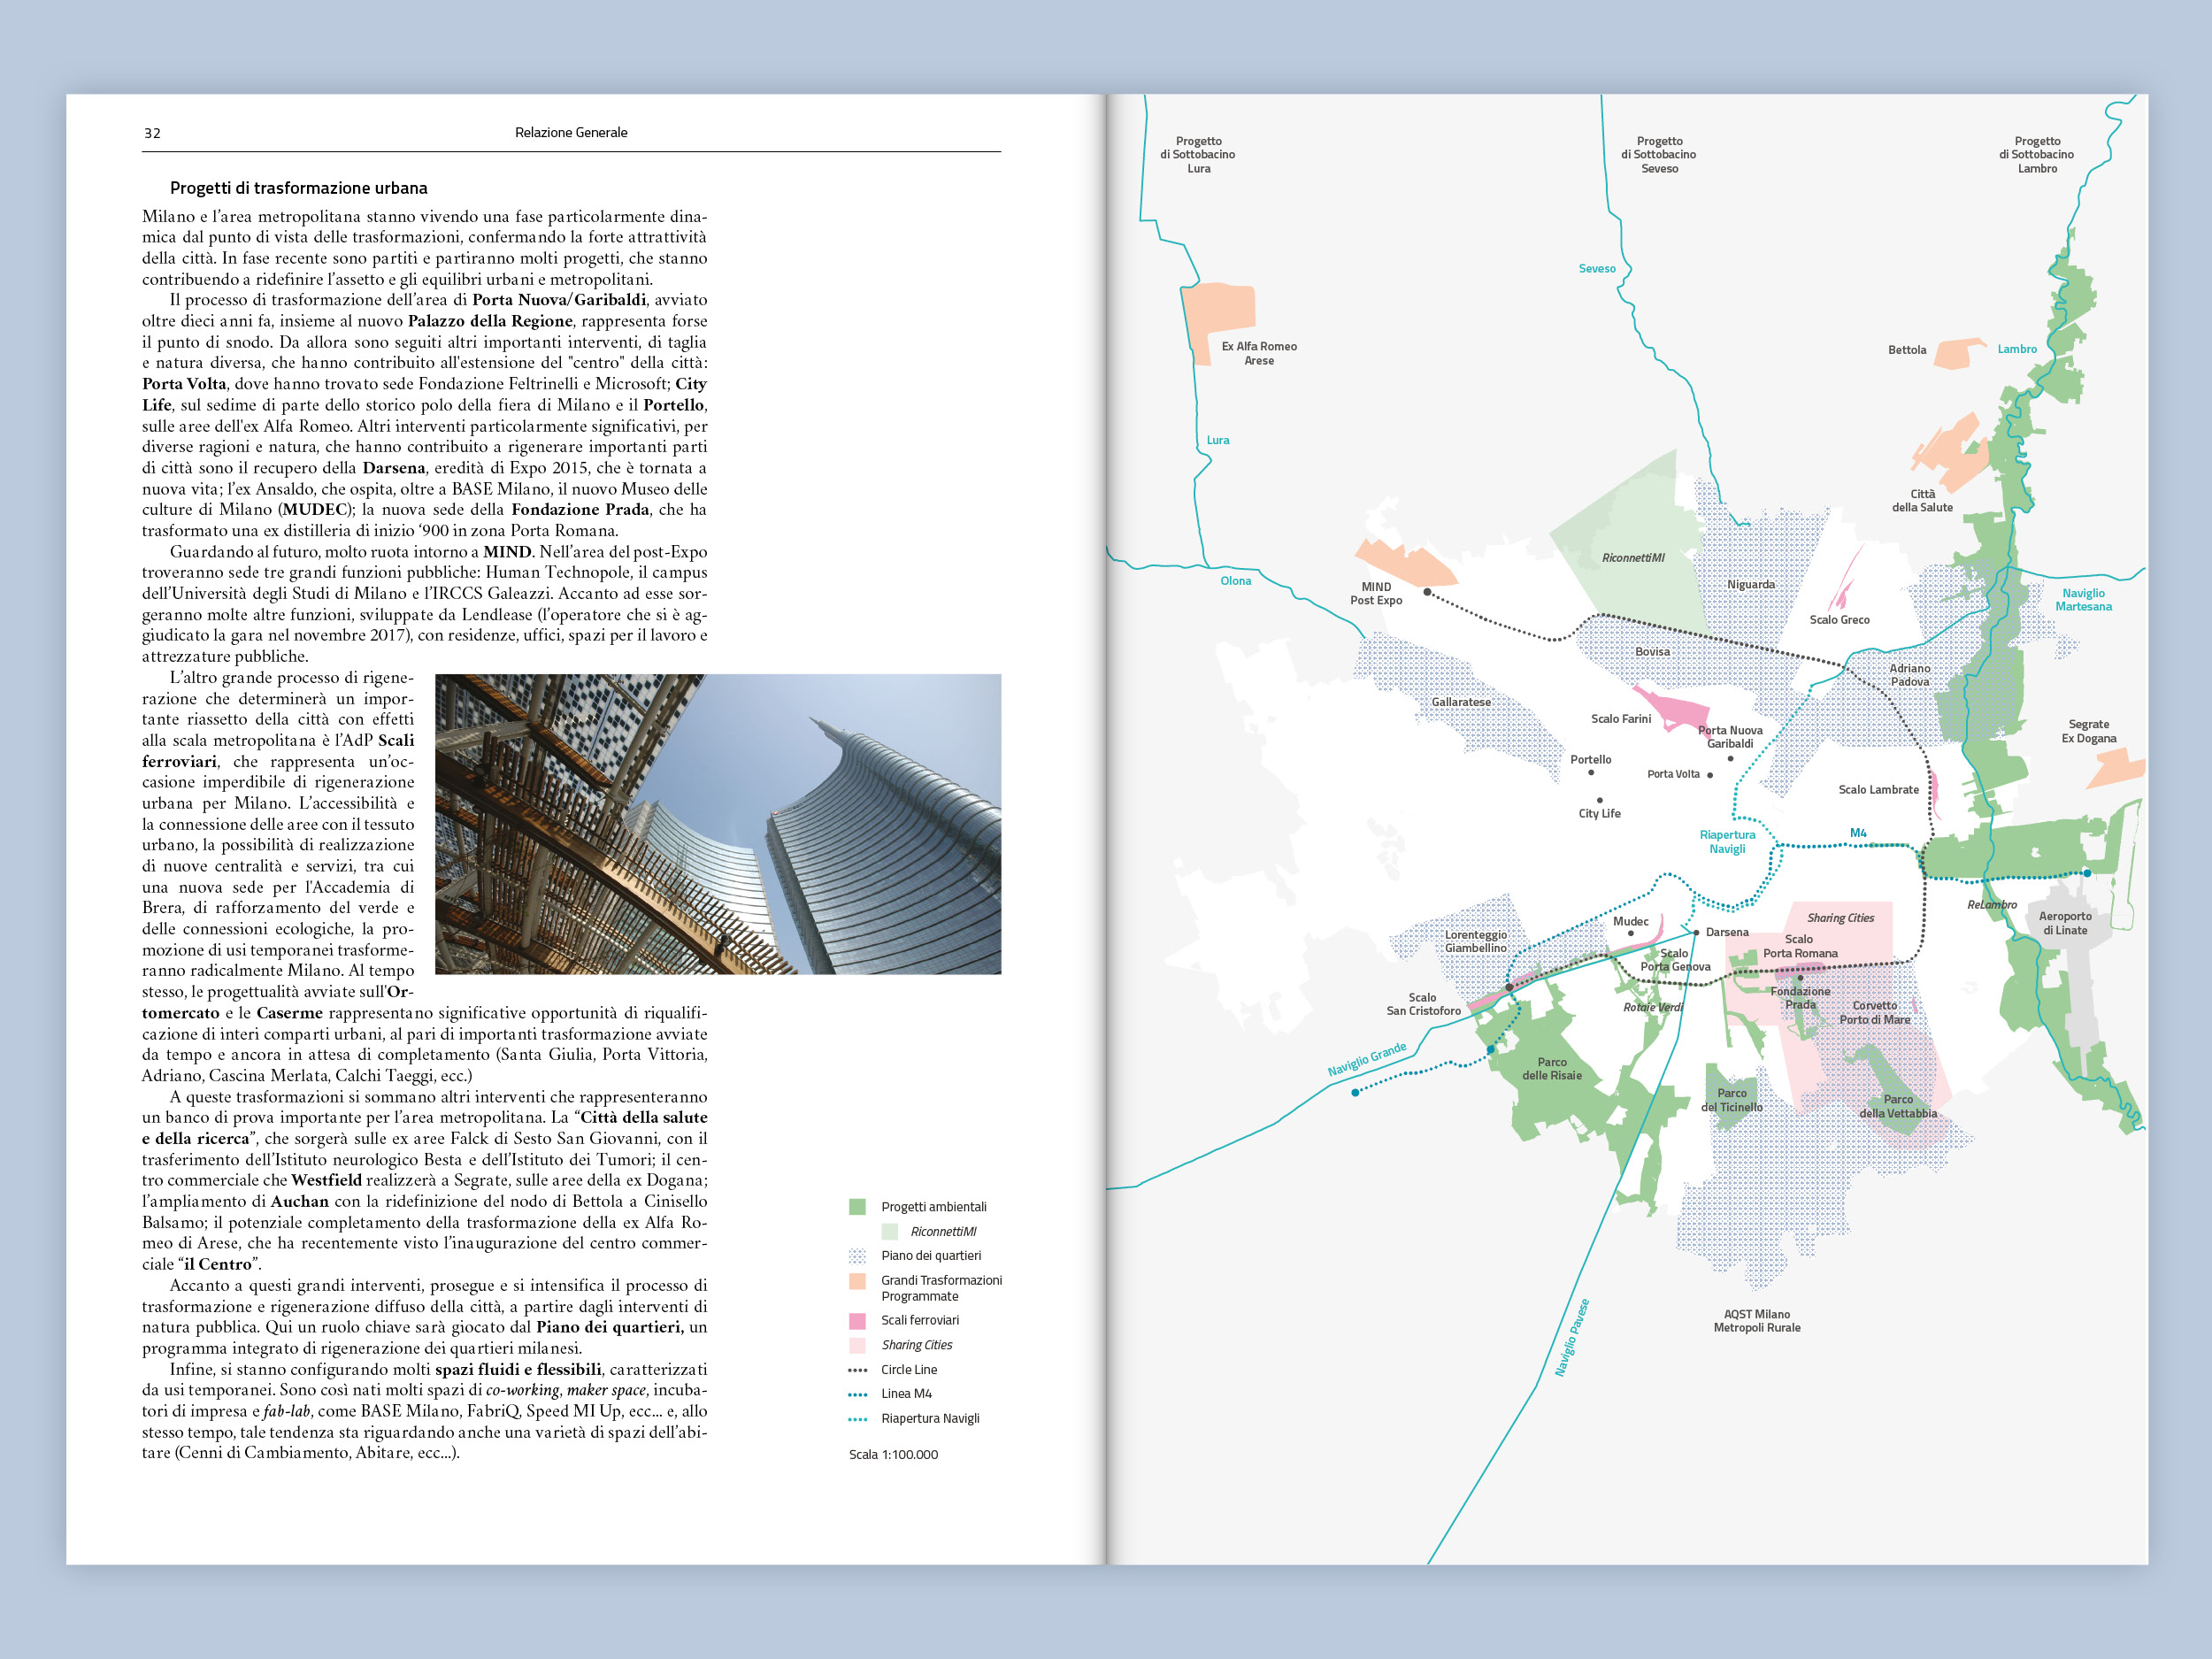
Task: Click the MIND Post Expo map label
Action: coord(1376,594)
